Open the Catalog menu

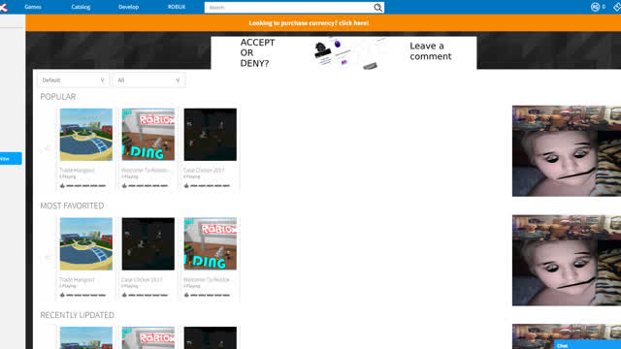[81, 7]
